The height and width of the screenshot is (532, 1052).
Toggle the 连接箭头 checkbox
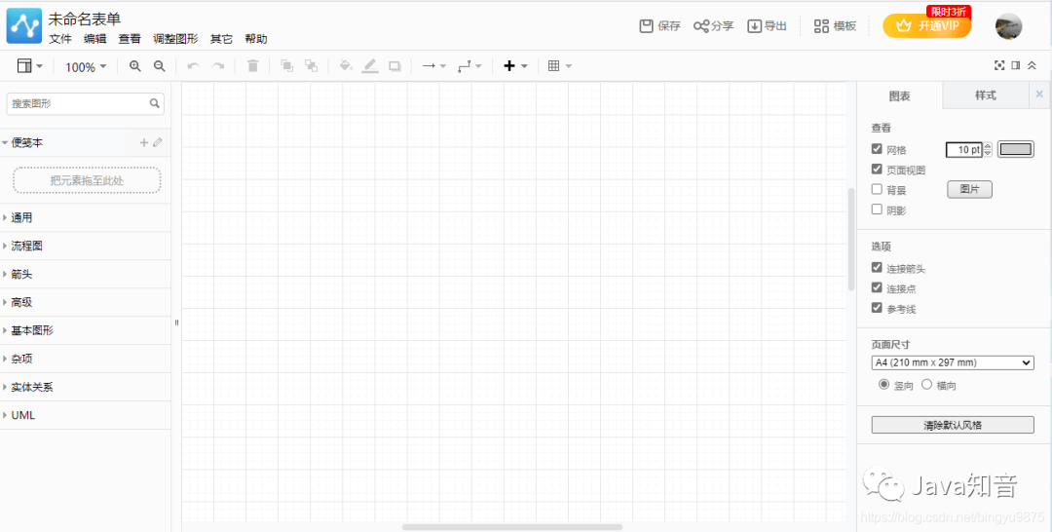[x=877, y=268]
